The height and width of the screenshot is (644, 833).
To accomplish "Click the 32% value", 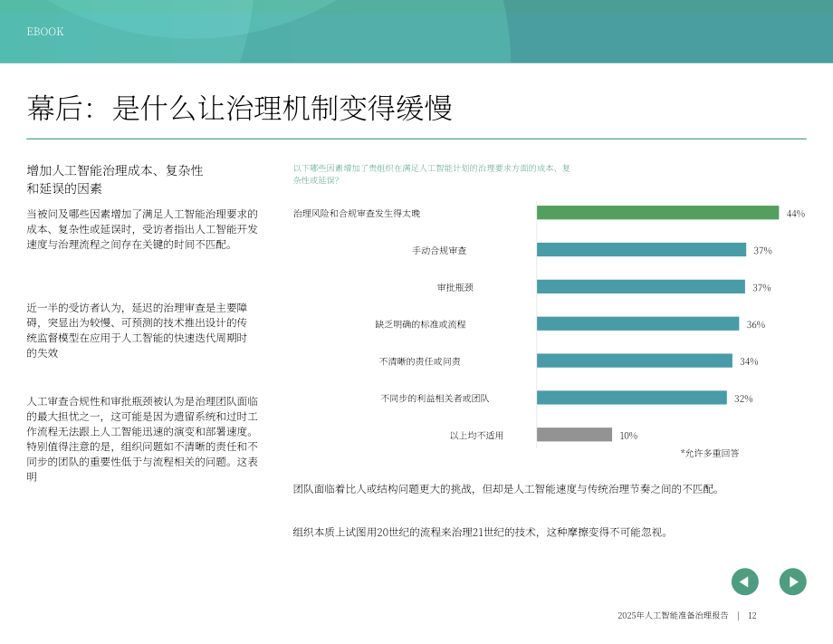I will [743, 399].
